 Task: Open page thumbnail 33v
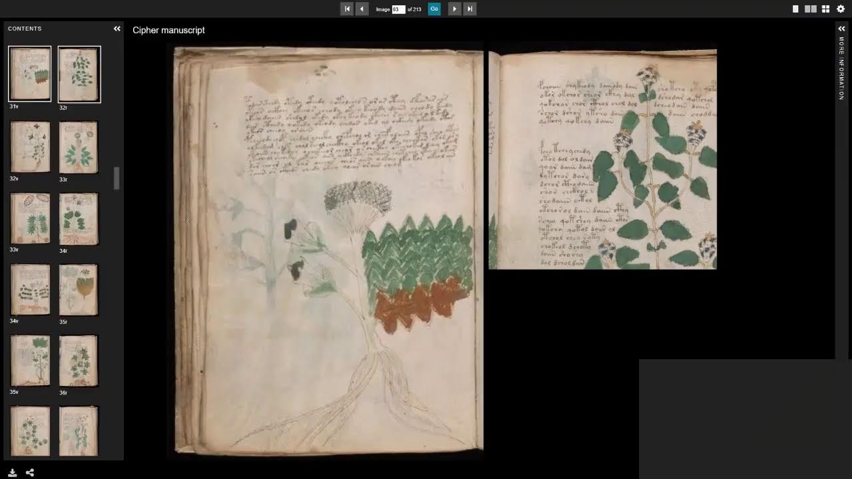30,219
